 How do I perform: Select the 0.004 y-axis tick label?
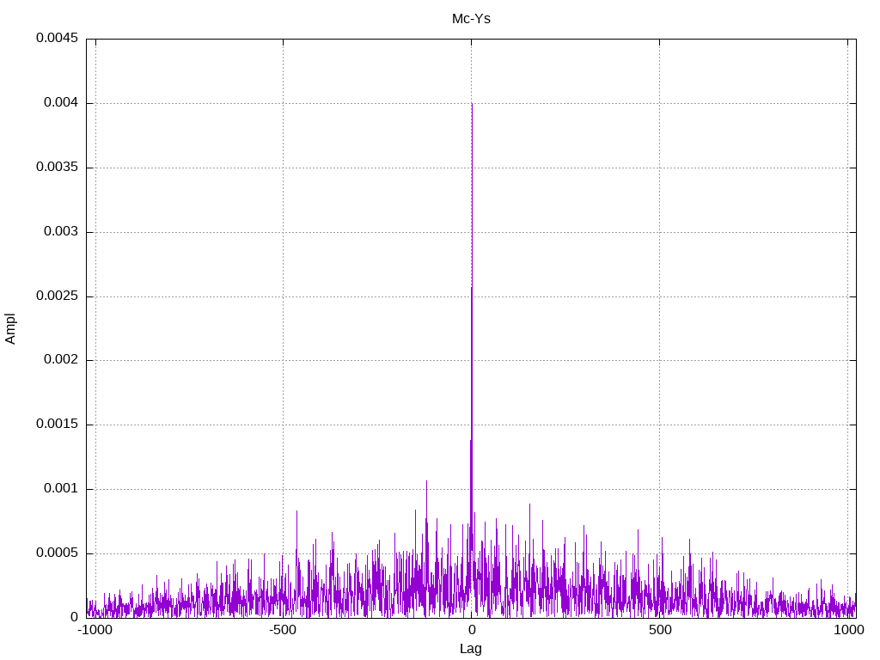tap(60, 103)
